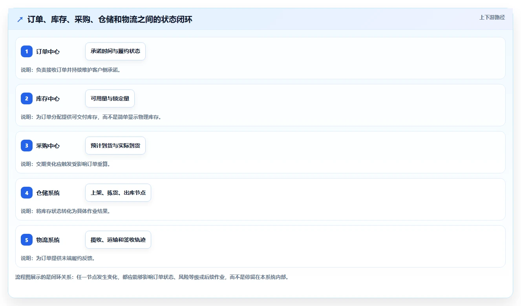Click the 仓储系统 node name
521x306 pixels.
pyautogui.click(x=48, y=193)
